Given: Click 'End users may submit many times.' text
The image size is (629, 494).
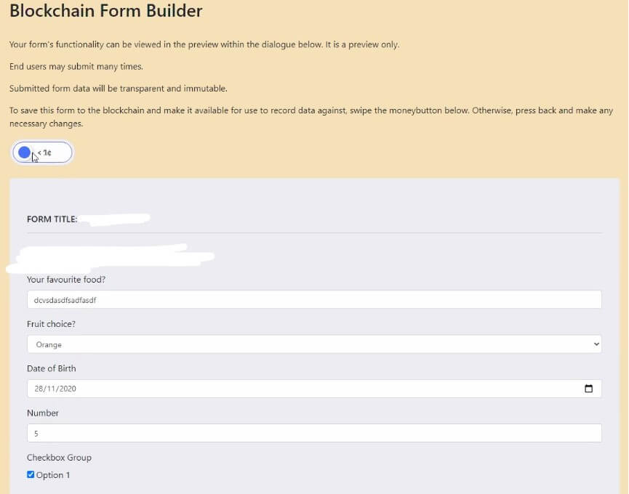Looking at the screenshot, I should coord(76,67).
